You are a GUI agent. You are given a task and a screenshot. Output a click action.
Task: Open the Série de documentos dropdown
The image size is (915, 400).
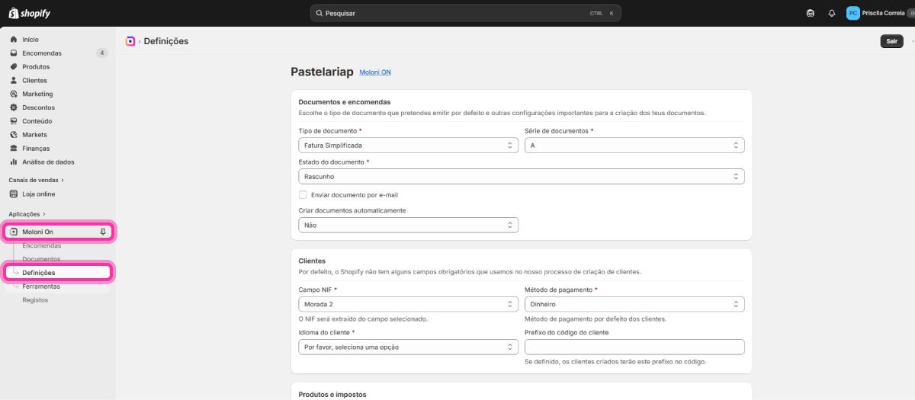[634, 145]
